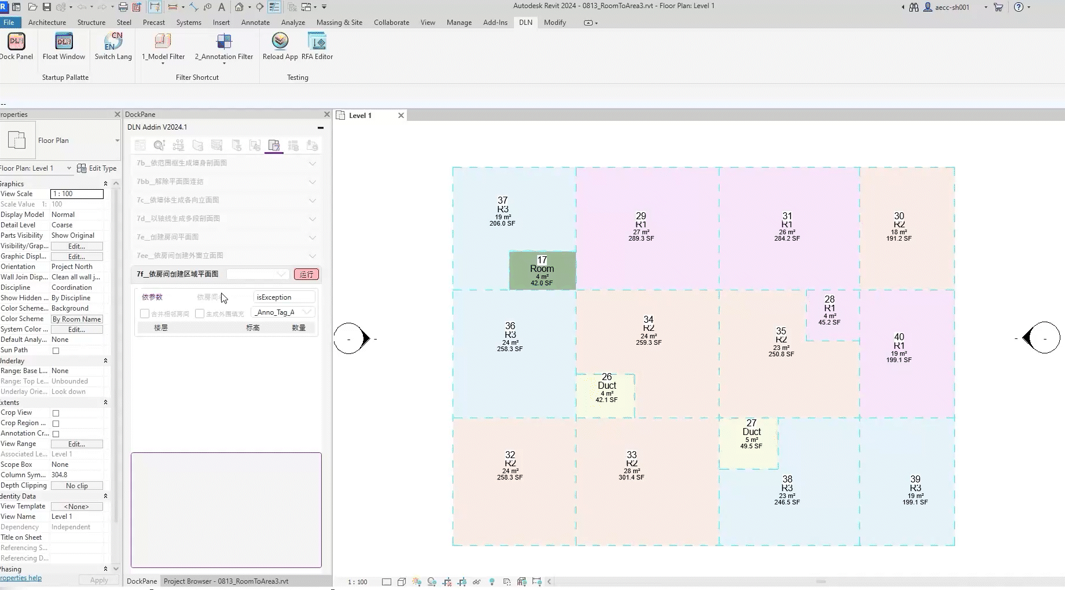
Task: Open Manage ribbon tab
Action: tap(459, 23)
